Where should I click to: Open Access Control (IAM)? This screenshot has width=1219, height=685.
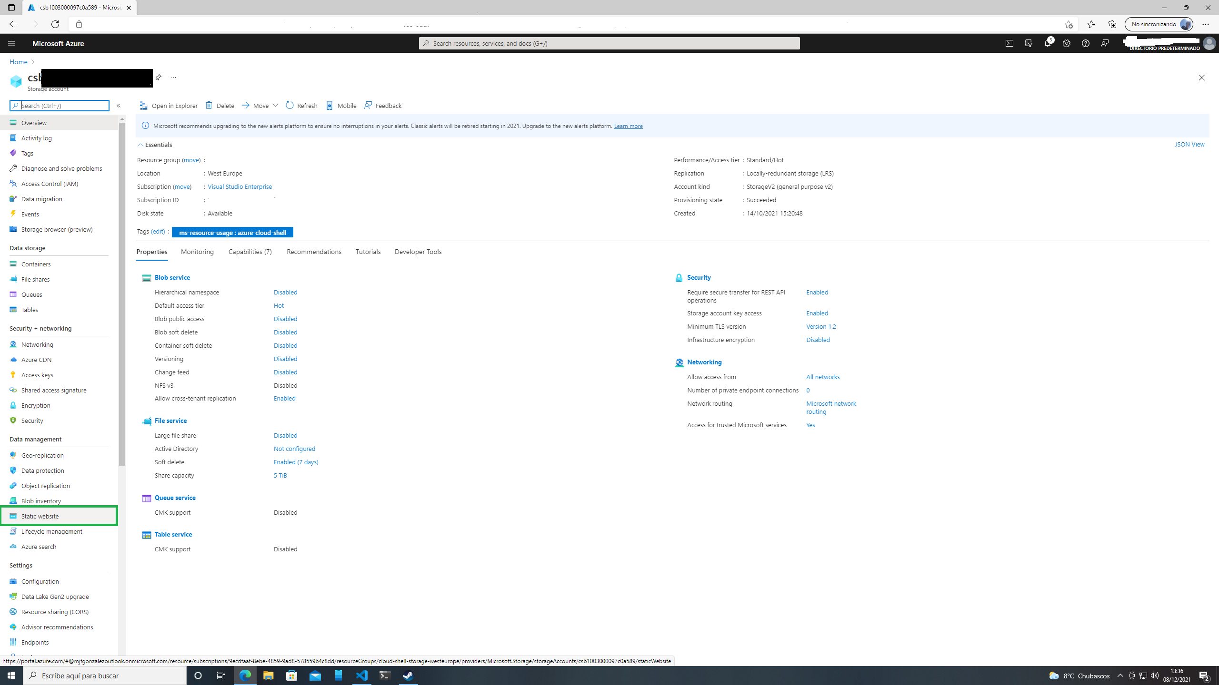(59, 184)
